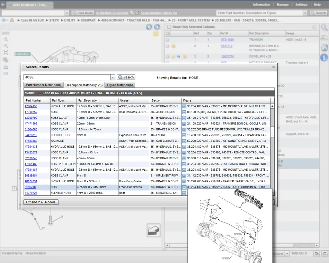The image size is (329, 263).
Task: Click scroll up arrow in search results
Action: 272,106
